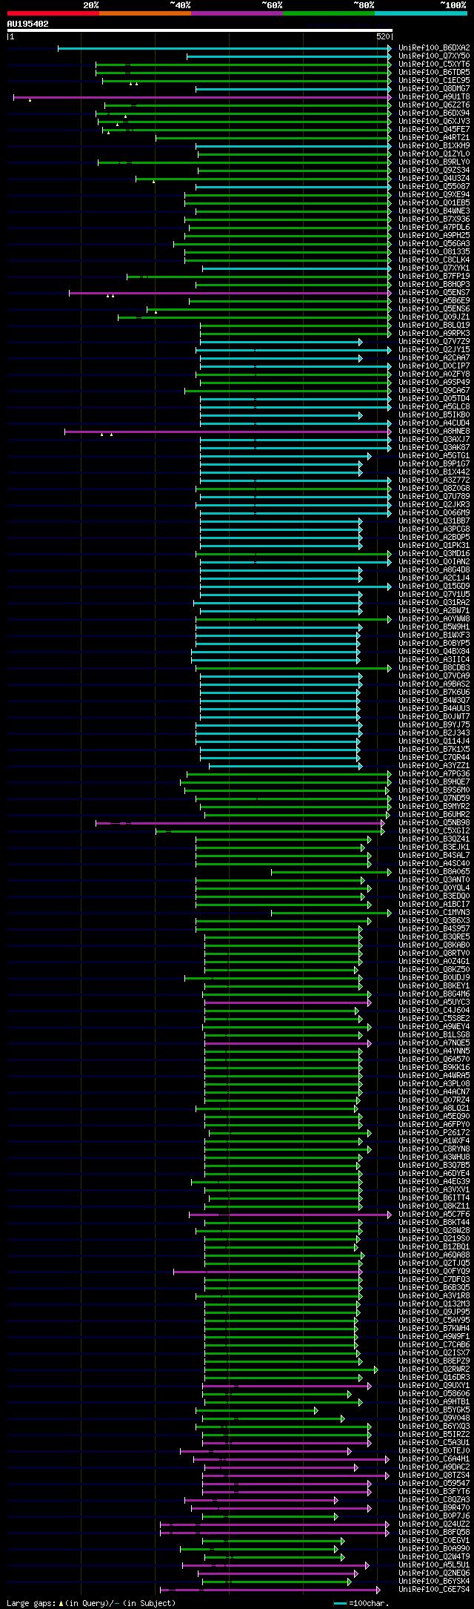Click the purple arrowhead ending the Q5NB98 bar

[x=383, y=823]
